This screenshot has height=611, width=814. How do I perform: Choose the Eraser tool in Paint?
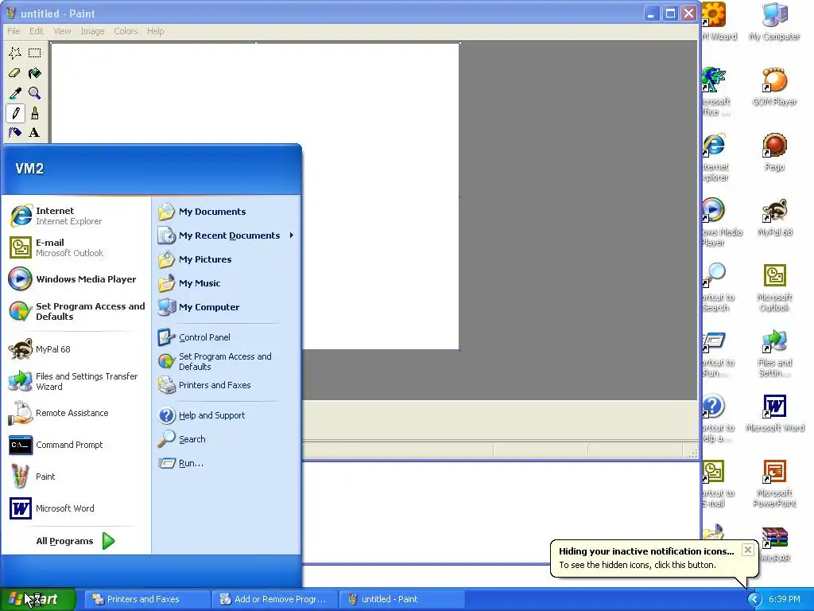15,72
